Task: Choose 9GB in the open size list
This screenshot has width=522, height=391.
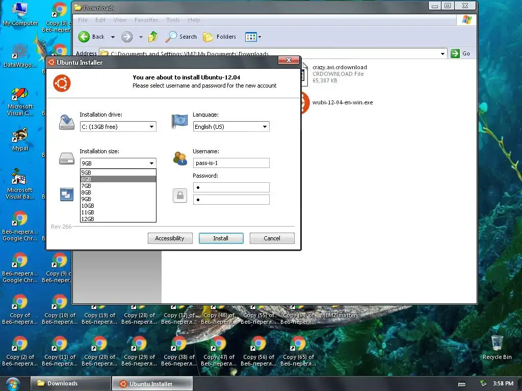Action: pyautogui.click(x=118, y=199)
